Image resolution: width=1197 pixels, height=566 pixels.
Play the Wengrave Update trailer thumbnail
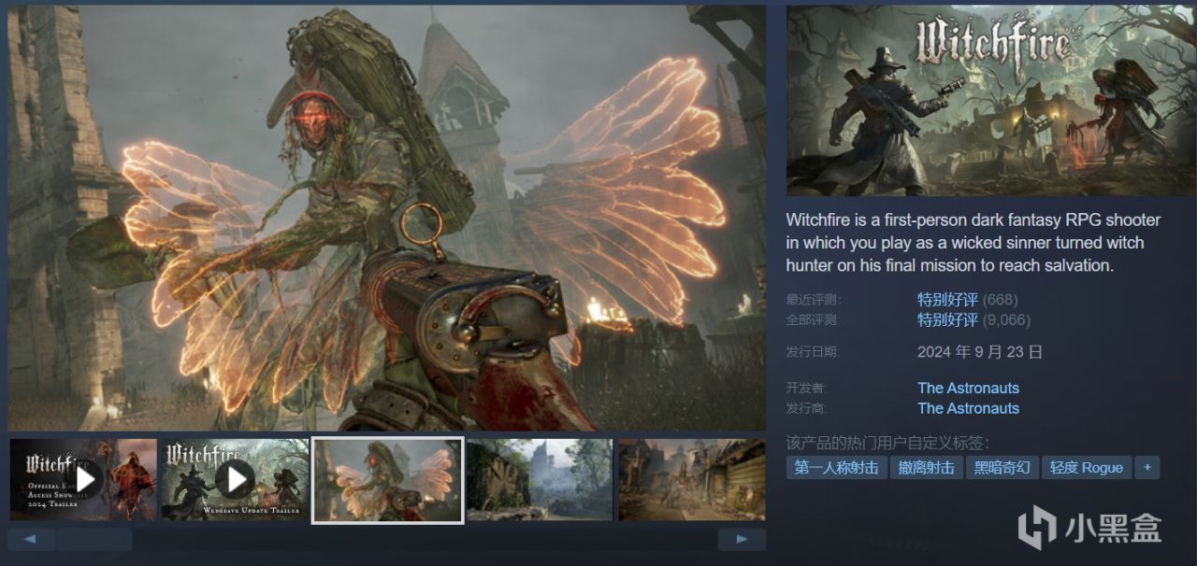coord(235,480)
